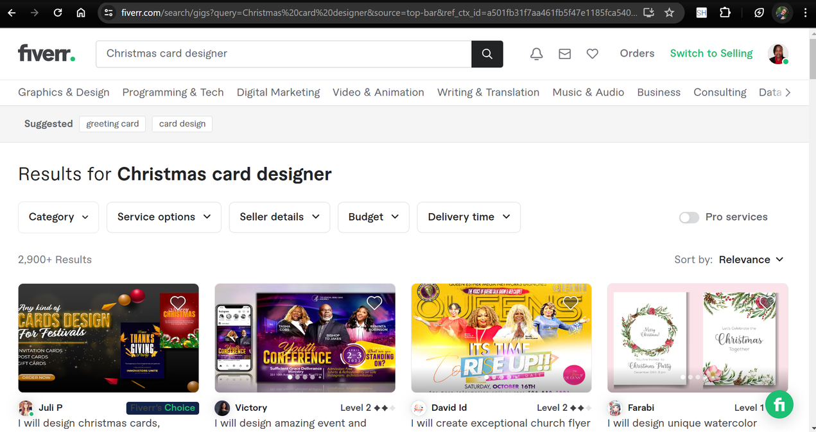This screenshot has width=816, height=432.
Task: Bookmark this page with star icon
Action: coord(670,12)
